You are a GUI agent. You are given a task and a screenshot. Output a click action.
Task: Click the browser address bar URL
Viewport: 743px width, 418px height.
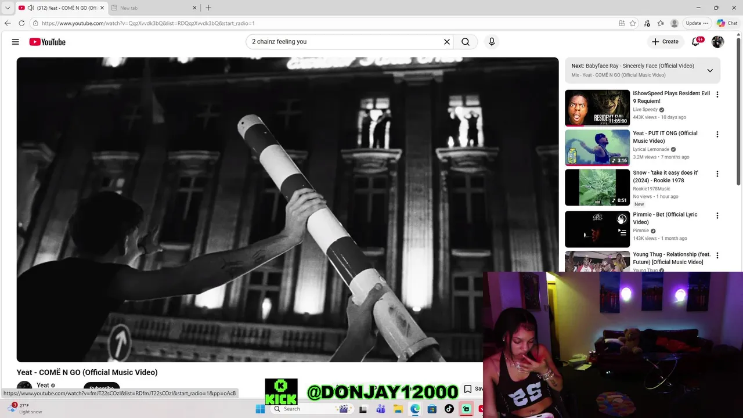point(148,23)
